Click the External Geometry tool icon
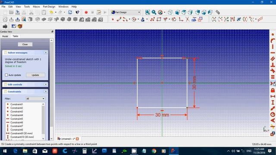Image resolution: width=276 pixels, height=155 pixels. [x=194, y=19]
